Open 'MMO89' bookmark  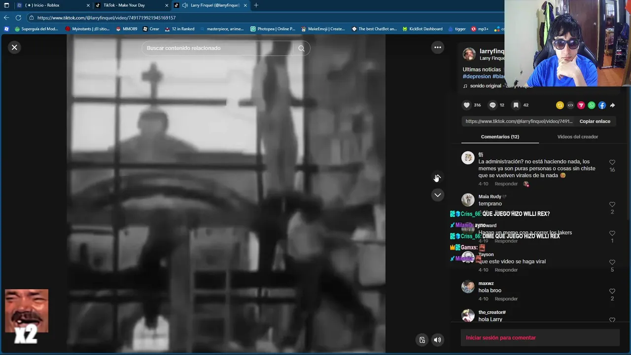click(127, 29)
